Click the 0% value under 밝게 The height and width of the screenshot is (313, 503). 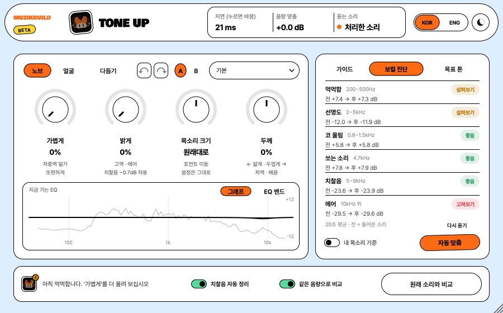pos(125,152)
